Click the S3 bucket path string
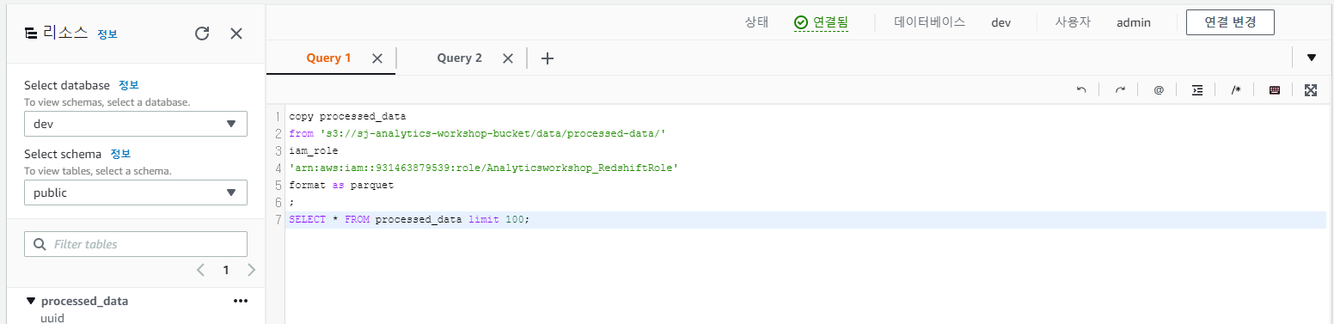The image size is (1334, 324). coord(493,133)
